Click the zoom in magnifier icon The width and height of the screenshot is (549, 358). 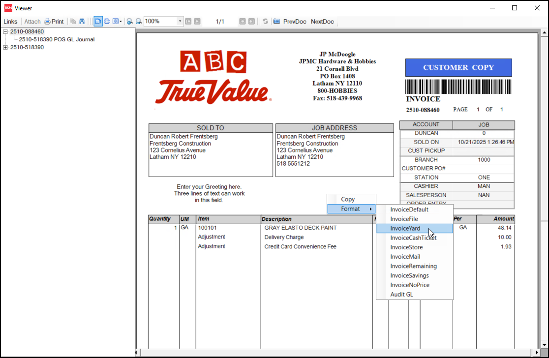pyautogui.click(x=130, y=22)
